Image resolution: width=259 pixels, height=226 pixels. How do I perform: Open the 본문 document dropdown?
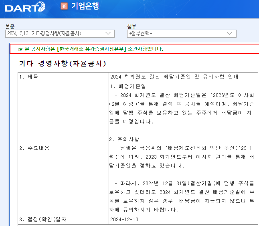(x=60, y=34)
